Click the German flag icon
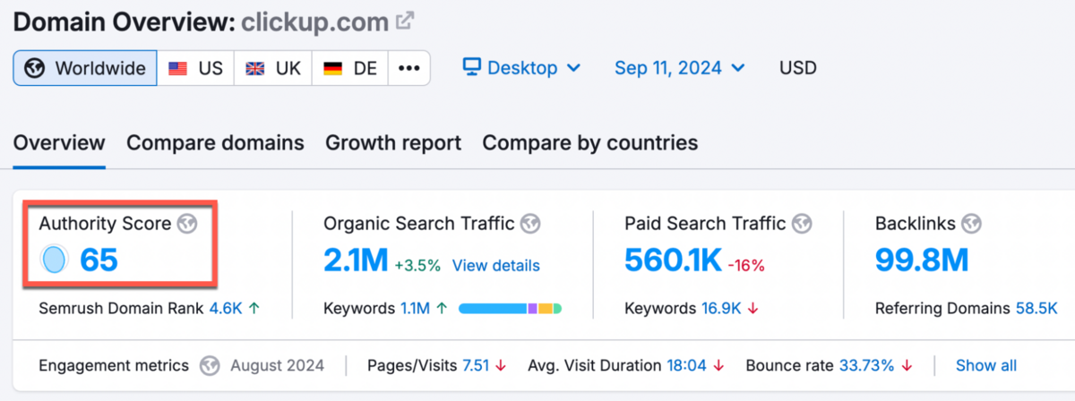Screen dimensions: 1075x401 333,68
